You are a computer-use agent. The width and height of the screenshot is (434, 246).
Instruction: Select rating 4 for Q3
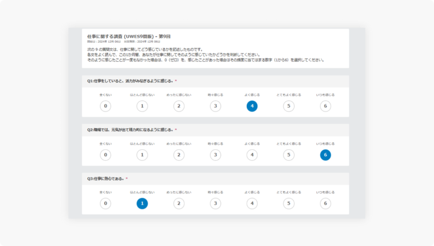pos(252,203)
